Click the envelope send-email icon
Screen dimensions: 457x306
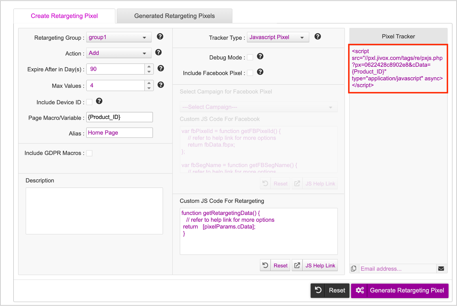tap(441, 269)
